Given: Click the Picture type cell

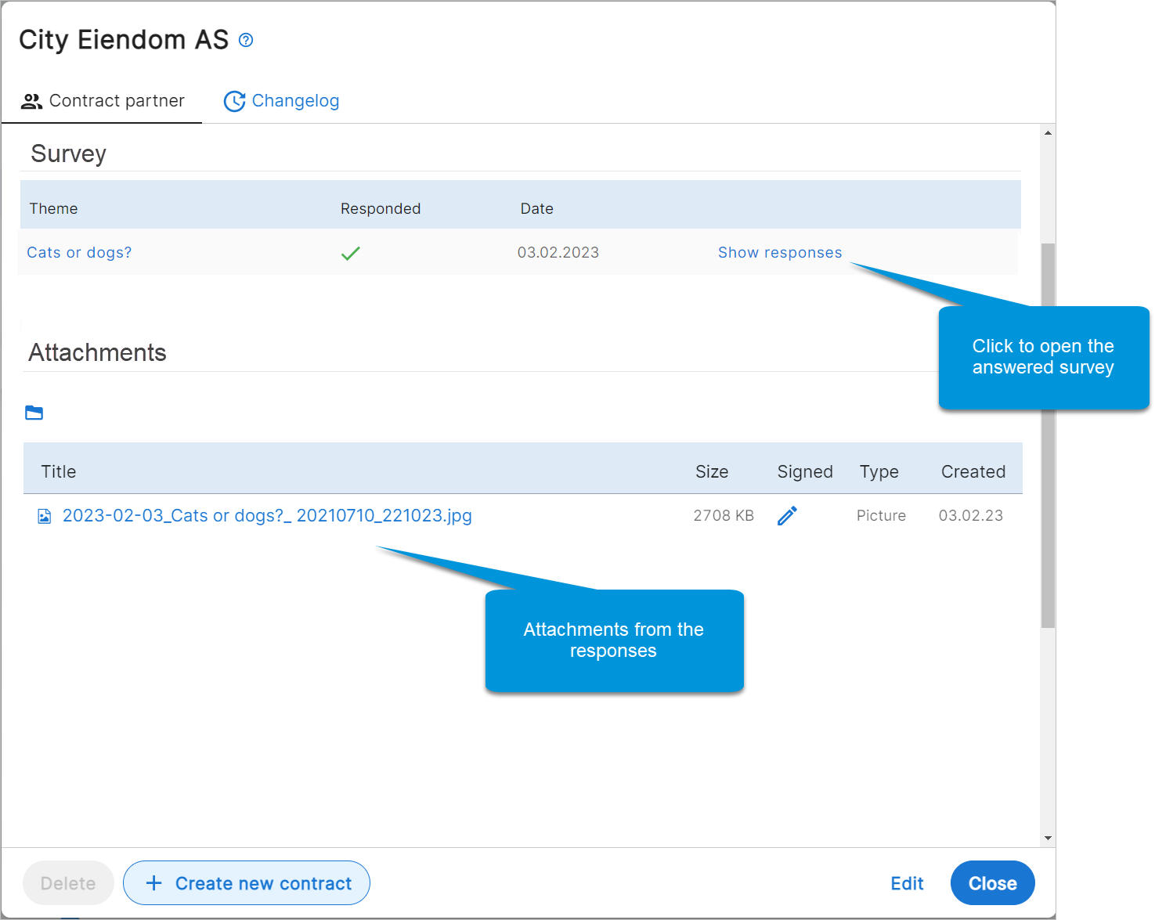Looking at the screenshot, I should pos(881,515).
